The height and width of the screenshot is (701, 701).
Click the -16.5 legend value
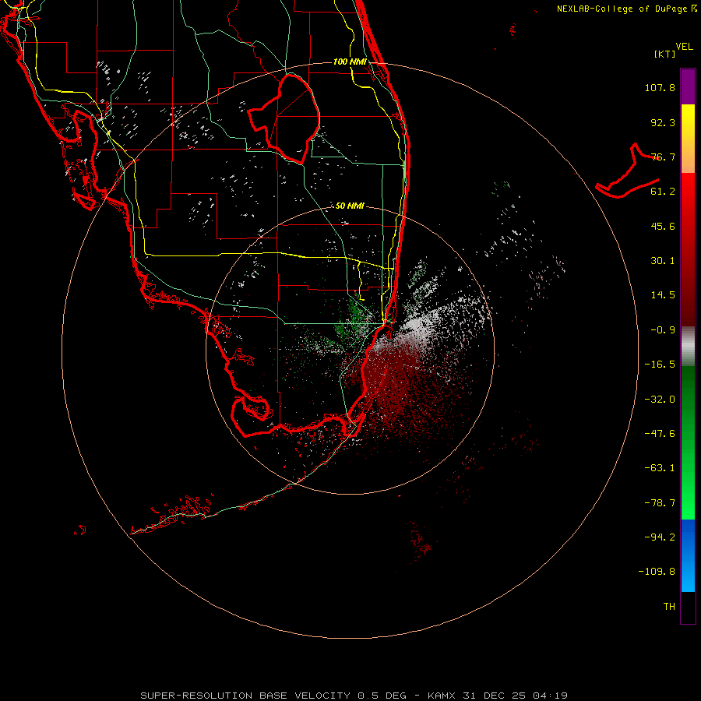coord(660,365)
